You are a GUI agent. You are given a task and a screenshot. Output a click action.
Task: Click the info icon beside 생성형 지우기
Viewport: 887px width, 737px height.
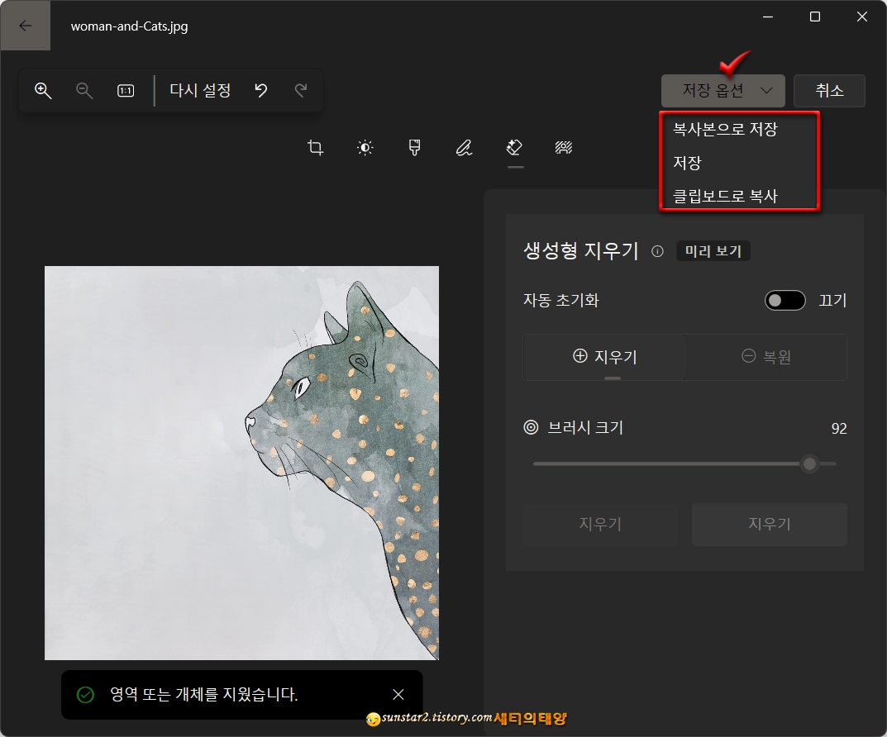tap(657, 251)
